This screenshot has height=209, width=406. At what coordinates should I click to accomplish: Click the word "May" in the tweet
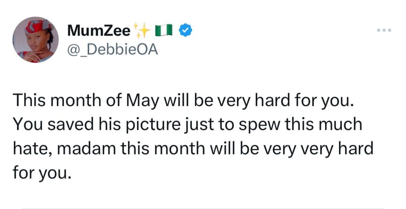tap(142, 101)
